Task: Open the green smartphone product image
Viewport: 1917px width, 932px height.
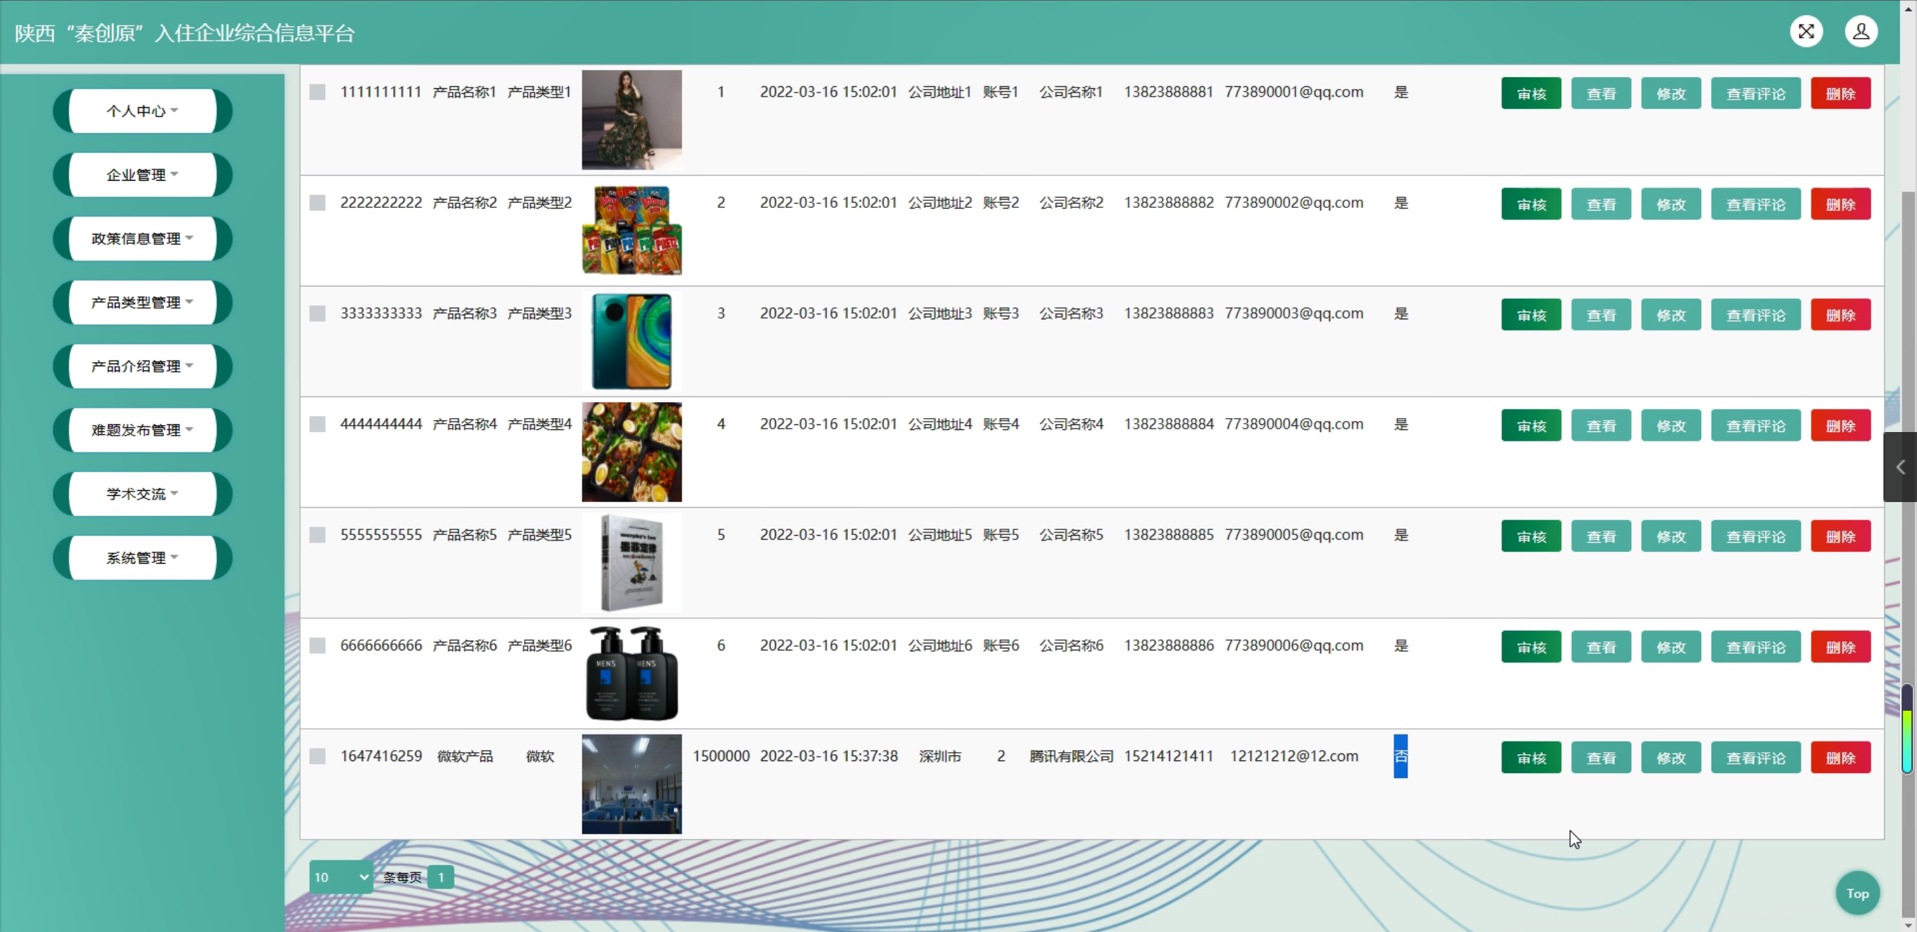Action: (x=631, y=342)
